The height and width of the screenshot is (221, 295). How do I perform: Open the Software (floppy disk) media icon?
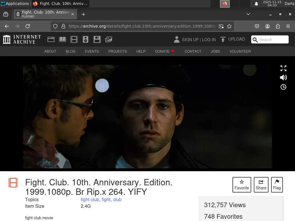97,39
